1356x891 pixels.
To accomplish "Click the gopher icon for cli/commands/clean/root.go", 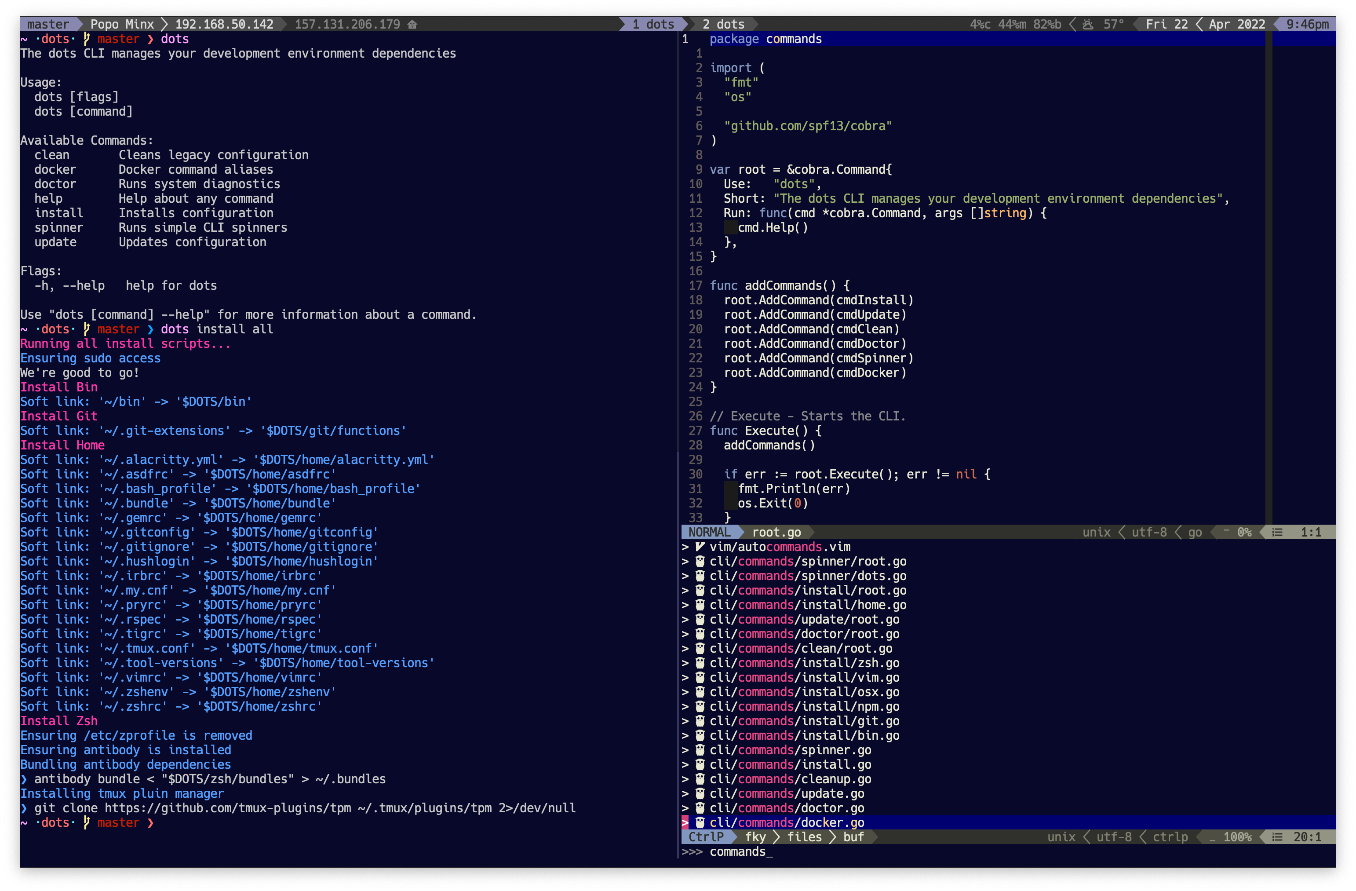I will pos(700,648).
